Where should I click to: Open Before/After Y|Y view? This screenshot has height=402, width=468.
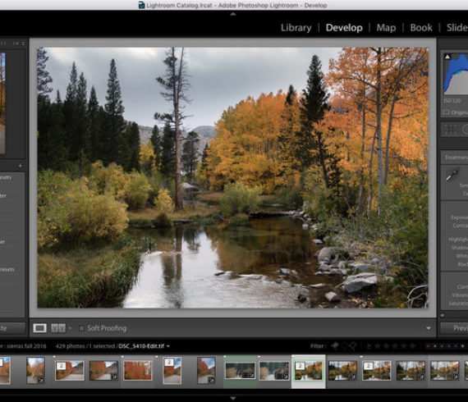(58, 328)
